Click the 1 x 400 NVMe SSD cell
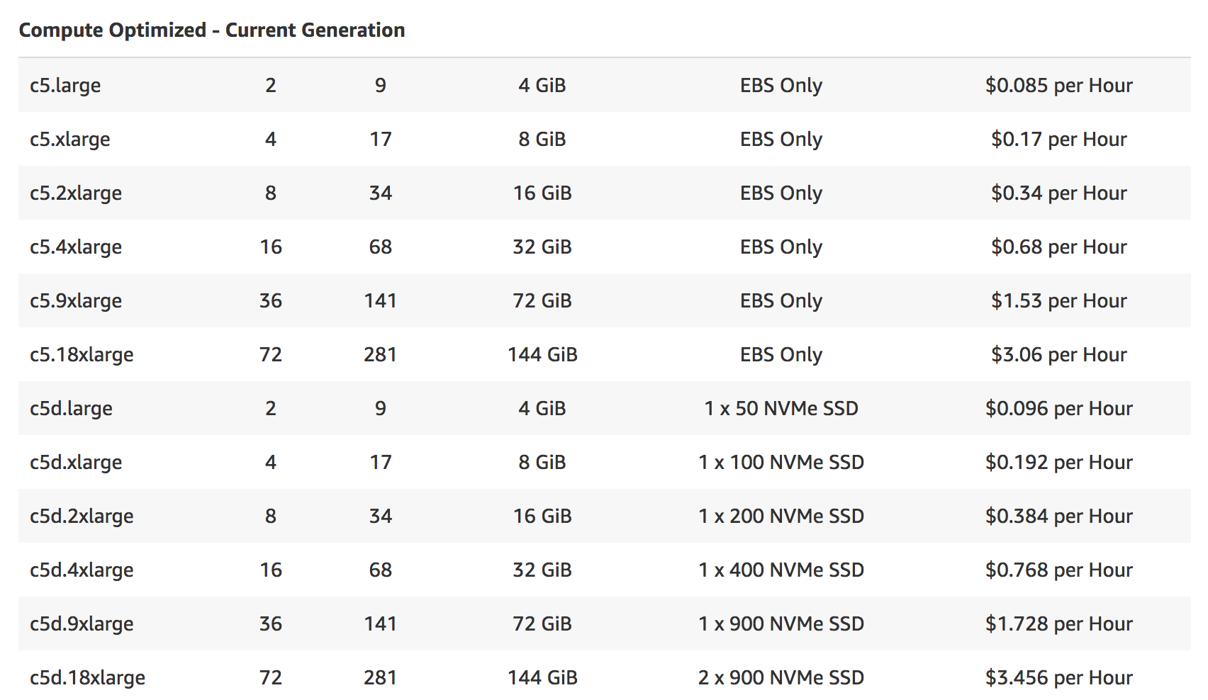Viewport: 1208px width, 700px height. [781, 570]
